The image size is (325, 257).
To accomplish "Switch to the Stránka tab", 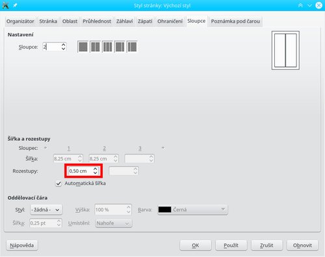I will tap(48, 21).
